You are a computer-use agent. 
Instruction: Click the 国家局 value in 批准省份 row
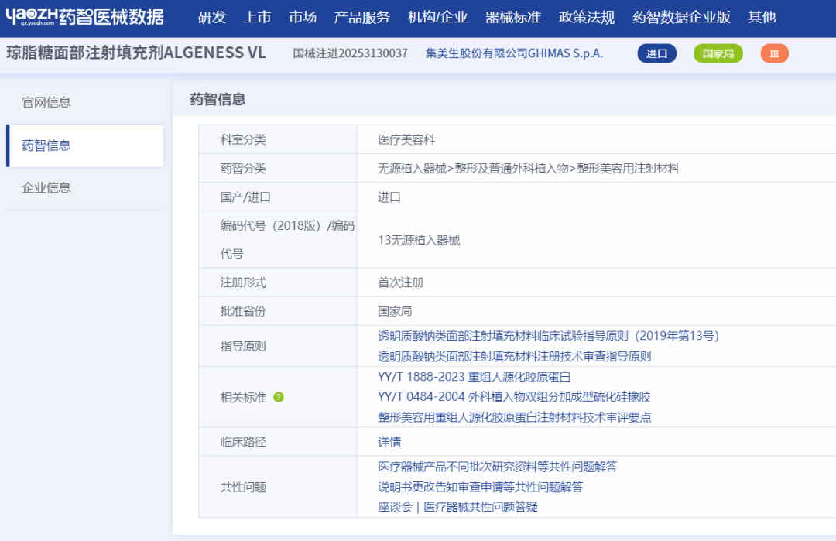tap(395, 311)
